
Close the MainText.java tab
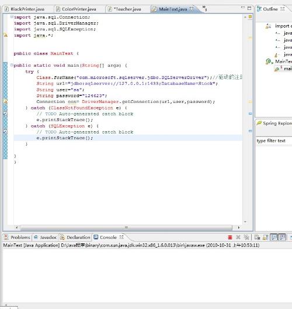click(x=192, y=9)
